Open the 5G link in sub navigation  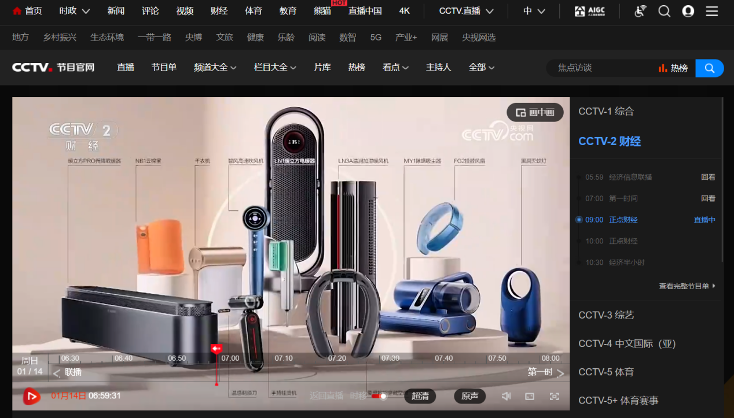376,38
